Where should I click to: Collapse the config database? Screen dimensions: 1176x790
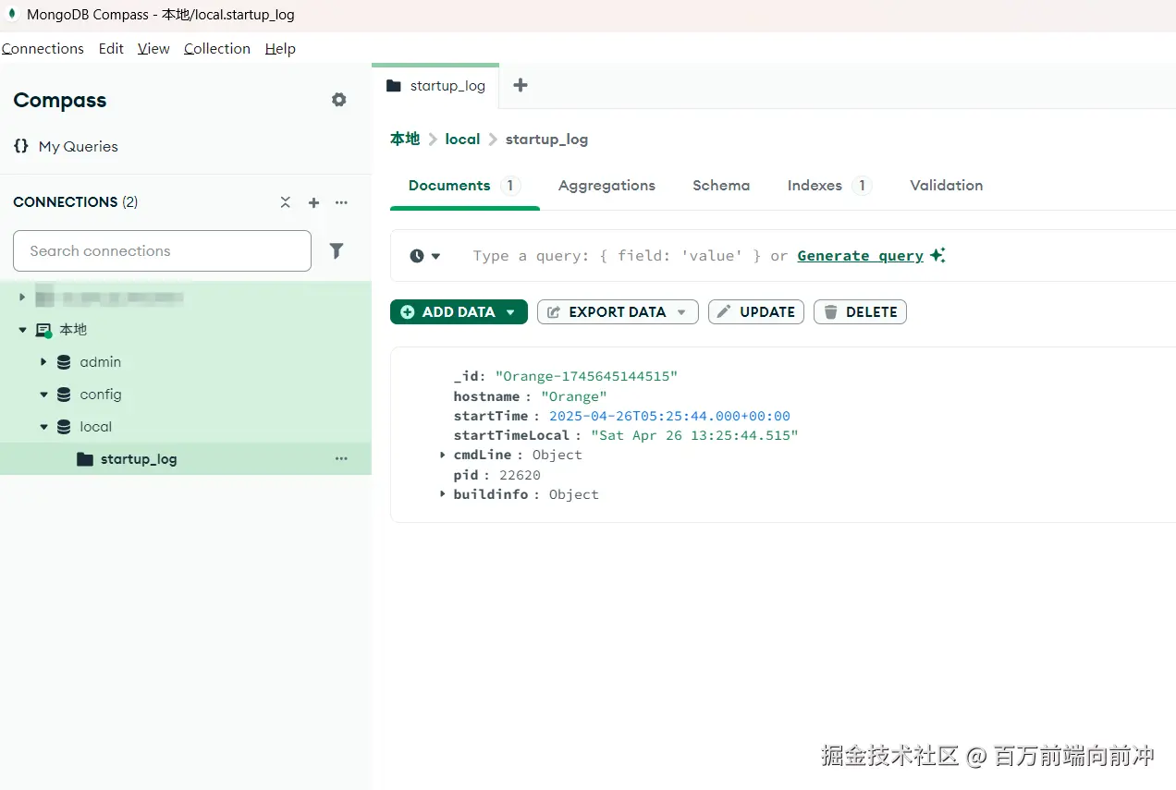pyautogui.click(x=43, y=395)
